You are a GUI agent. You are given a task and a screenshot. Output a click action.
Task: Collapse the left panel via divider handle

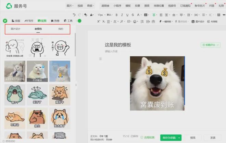(x=76, y=85)
